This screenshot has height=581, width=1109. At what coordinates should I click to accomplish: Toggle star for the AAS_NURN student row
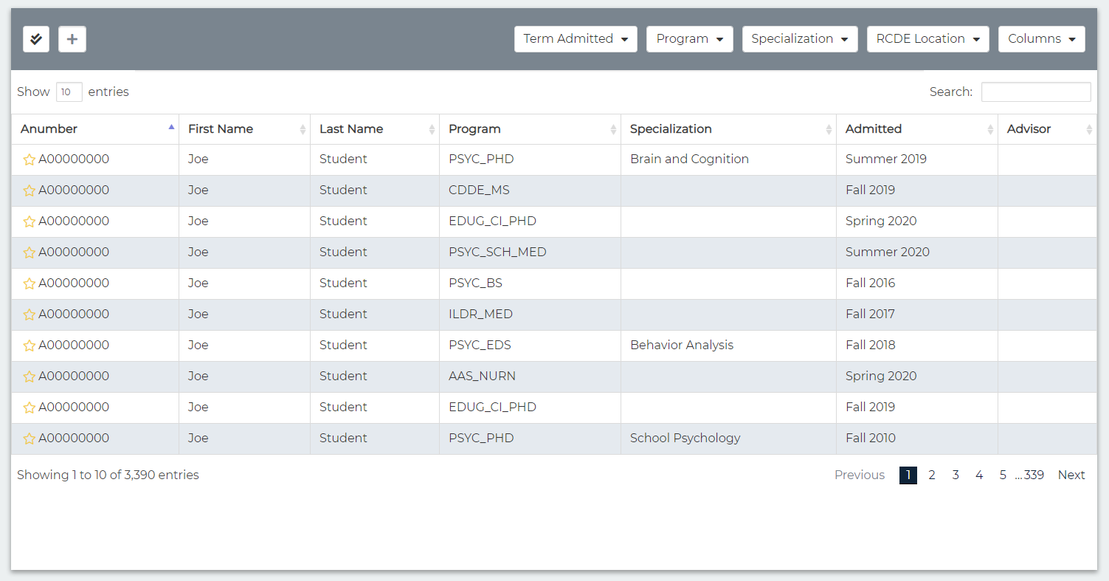tap(30, 377)
